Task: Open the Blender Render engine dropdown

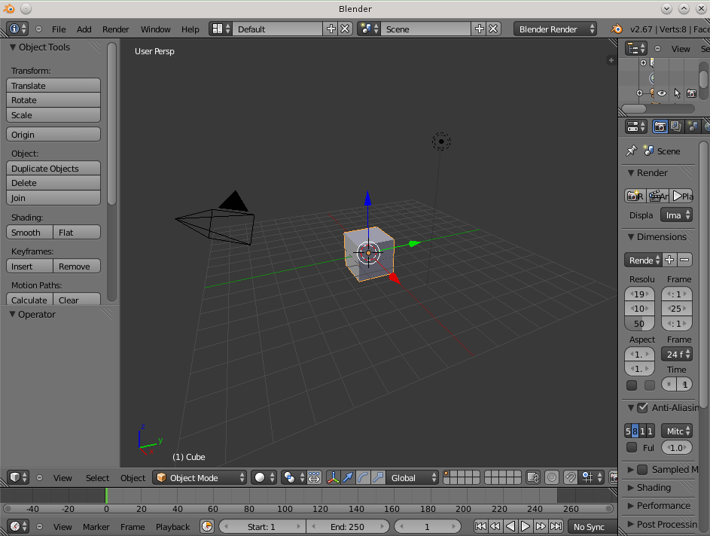Action: click(556, 29)
